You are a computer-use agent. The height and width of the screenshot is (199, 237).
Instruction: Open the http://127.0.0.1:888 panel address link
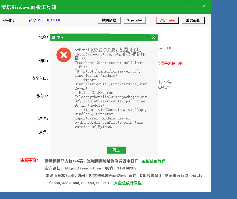pos(42,20)
